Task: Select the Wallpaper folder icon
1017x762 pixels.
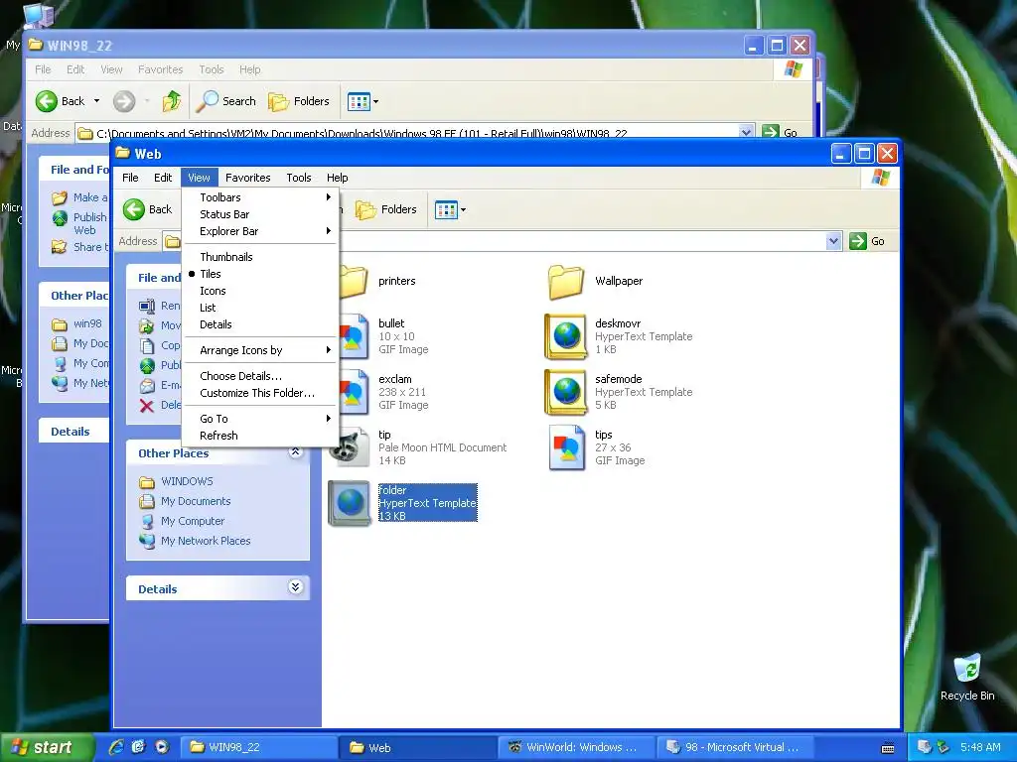Action: [x=565, y=281]
